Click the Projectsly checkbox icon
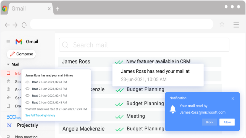Viewport: 246px width, 138px height. [x=9, y=125]
